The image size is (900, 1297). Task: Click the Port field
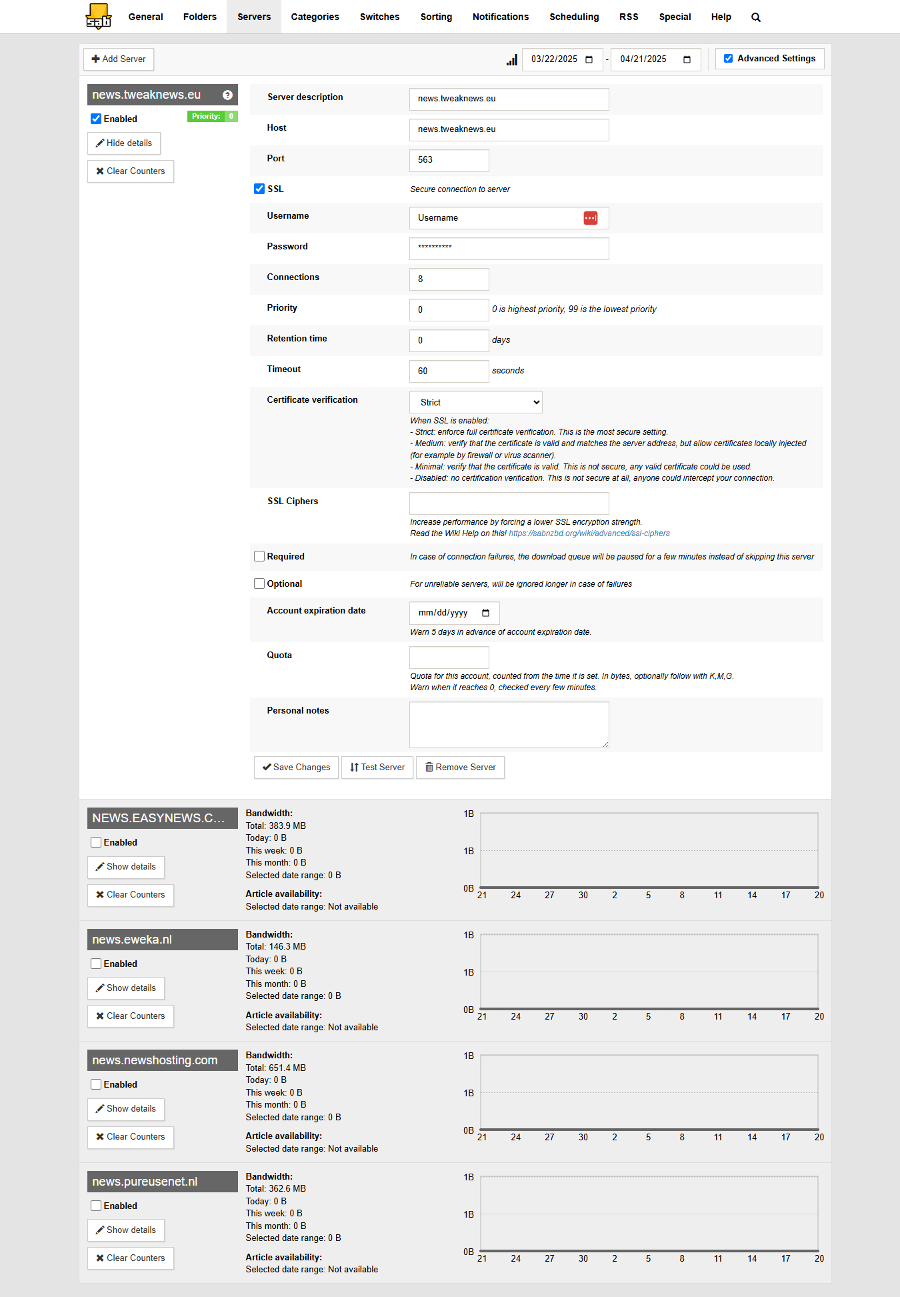click(449, 160)
